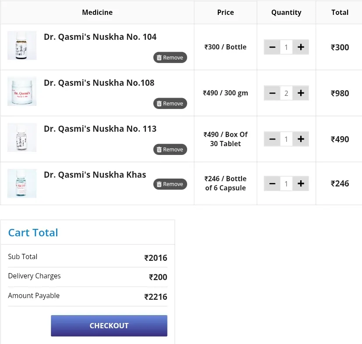
Task: Open Dr. Qasmi's Nuskha No. 104 product link
Action: click(x=100, y=37)
